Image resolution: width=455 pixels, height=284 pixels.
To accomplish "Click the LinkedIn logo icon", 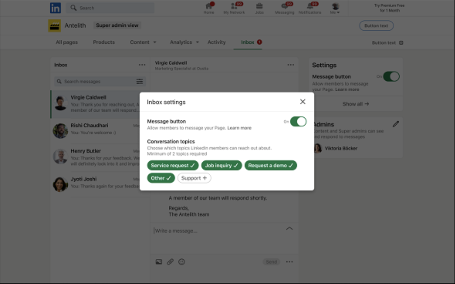I will point(55,8).
